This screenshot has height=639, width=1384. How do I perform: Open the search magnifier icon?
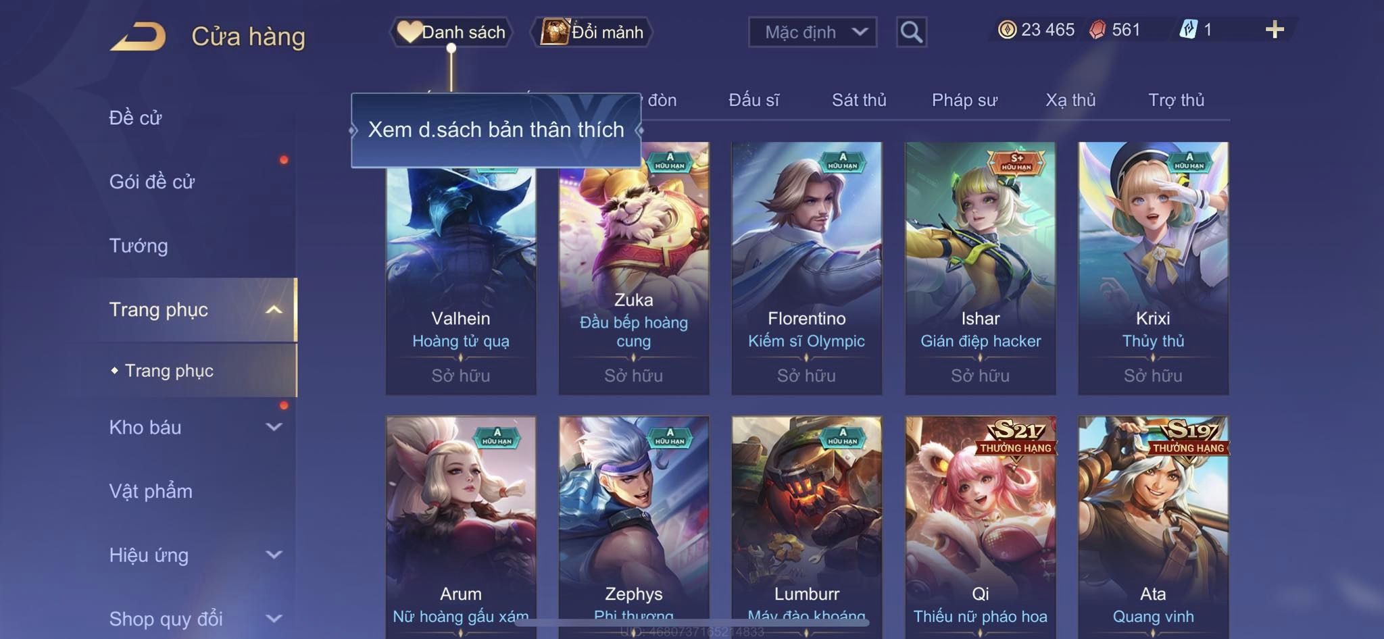coord(911,32)
